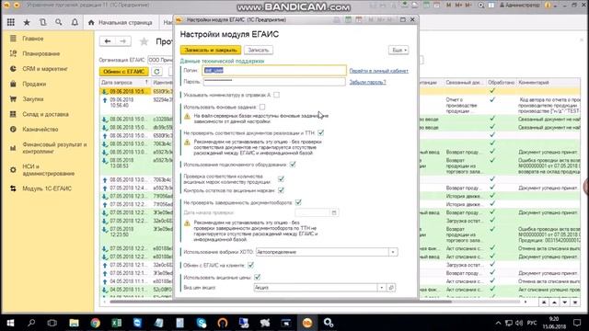Open Использование фабрики XDTO dropdown arrow
Screen dimensions: 589x331
pyautogui.click(x=393, y=252)
